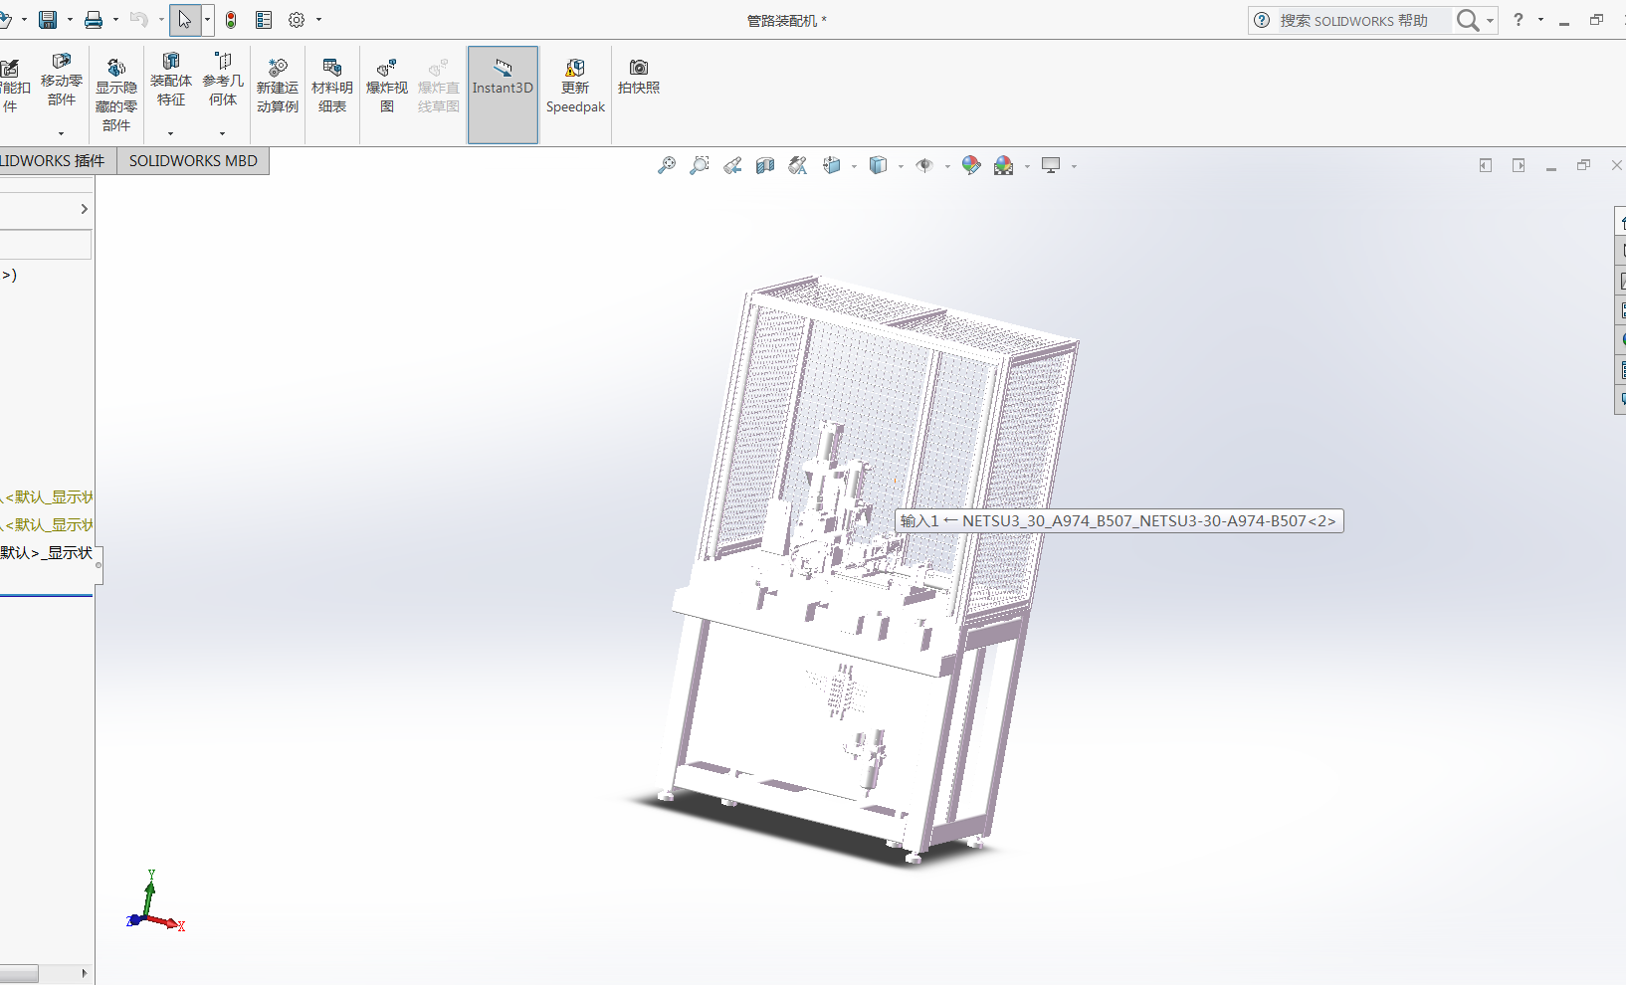Click the left panel horizontal scrollbar
1626x985 pixels.
click(x=19, y=973)
